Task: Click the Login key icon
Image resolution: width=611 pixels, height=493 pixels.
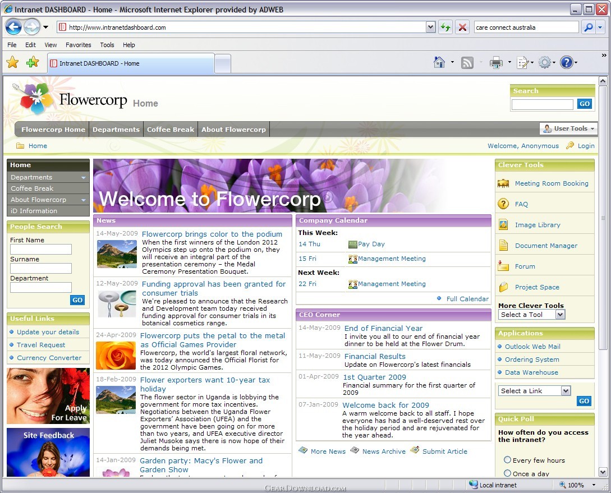Action: pyautogui.click(x=570, y=145)
